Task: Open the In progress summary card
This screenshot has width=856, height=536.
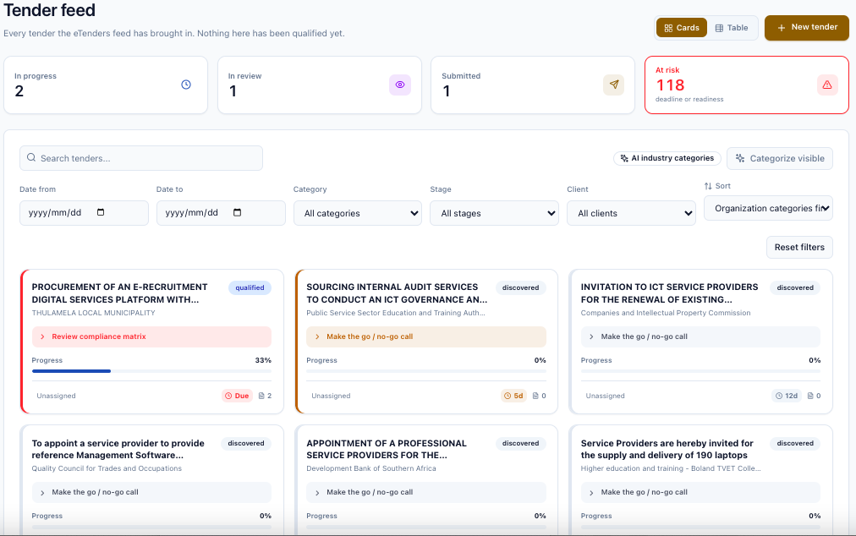Action: coord(106,85)
